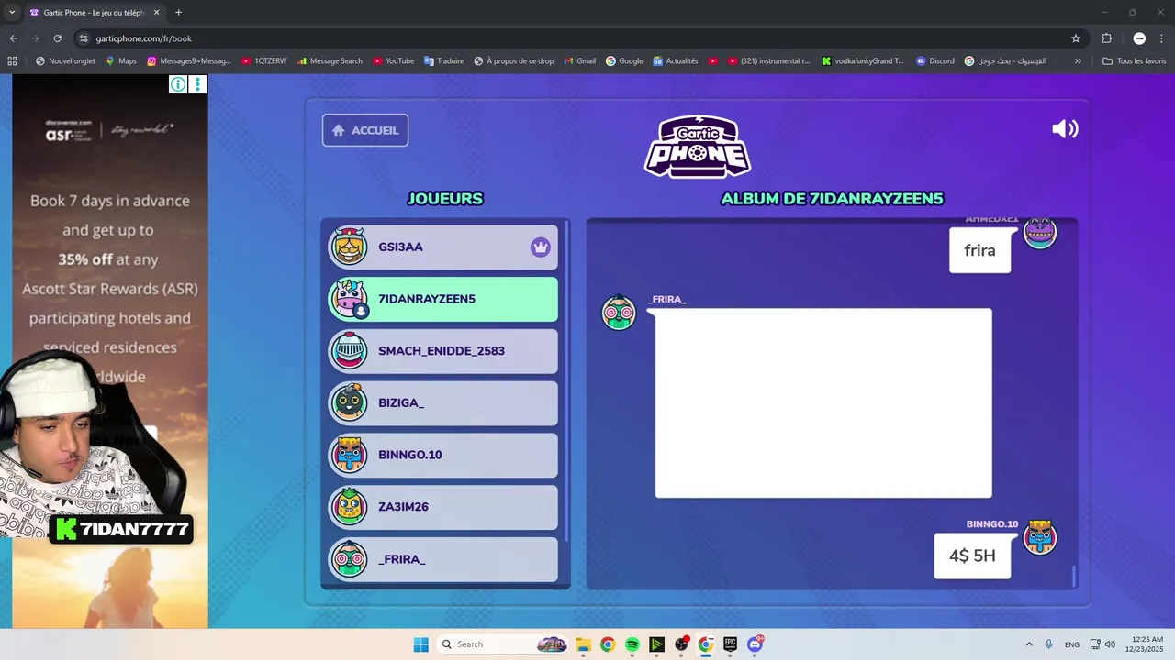
Task: Click ZA3IM26's pineapple avatar
Action: (349, 506)
